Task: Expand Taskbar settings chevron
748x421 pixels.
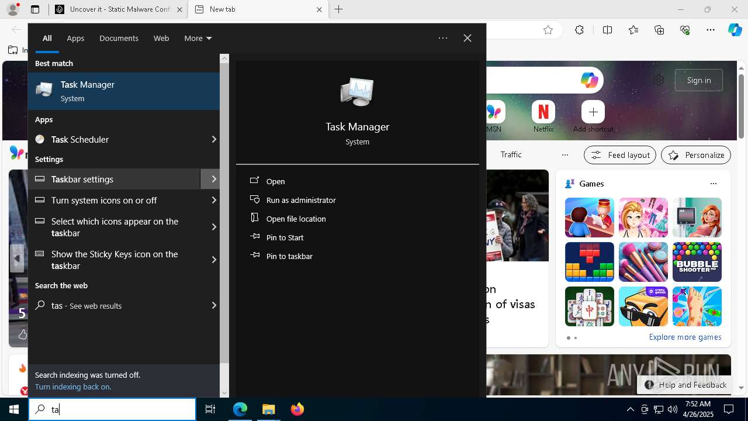Action: [x=214, y=179]
